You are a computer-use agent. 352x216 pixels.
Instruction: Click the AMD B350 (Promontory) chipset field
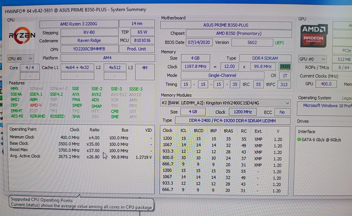click(239, 34)
